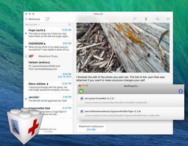Close the MailPluginFix window

pos(80,86)
